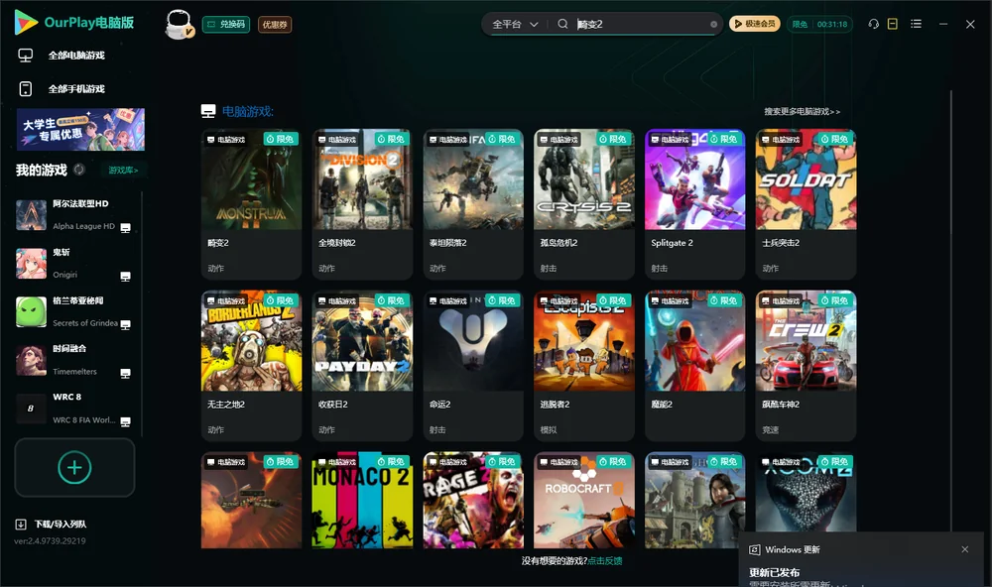992x587 pixels.
Task: Focus the search input field
Action: pyautogui.click(x=642, y=24)
